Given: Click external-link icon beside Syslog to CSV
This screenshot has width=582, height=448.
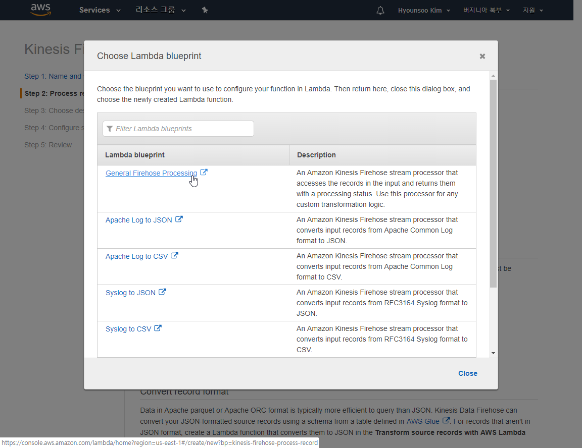Looking at the screenshot, I should point(158,328).
